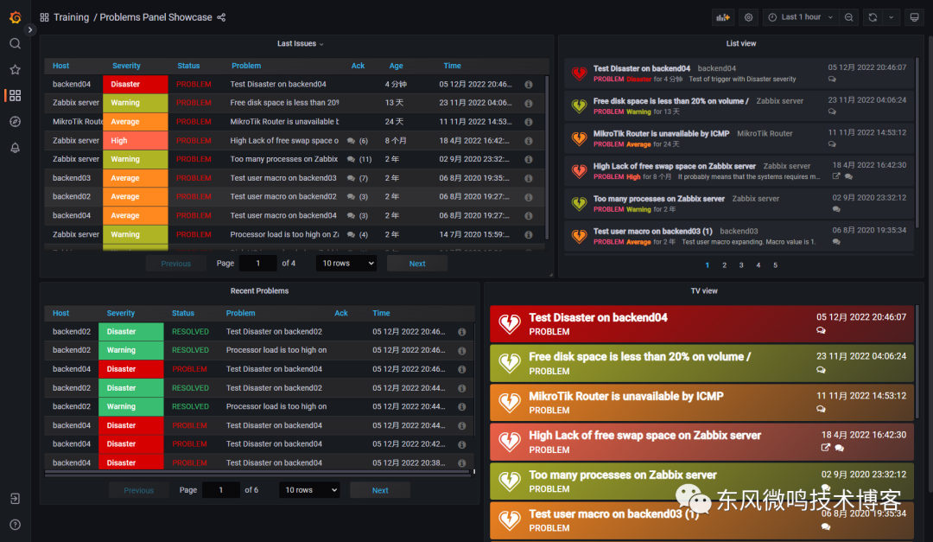933x542 pixels.
Task: Open comment icon under Test Disaster list item
Action: (832, 79)
